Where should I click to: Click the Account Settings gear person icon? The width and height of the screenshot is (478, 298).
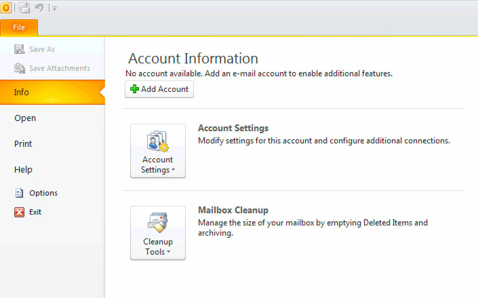click(x=158, y=141)
